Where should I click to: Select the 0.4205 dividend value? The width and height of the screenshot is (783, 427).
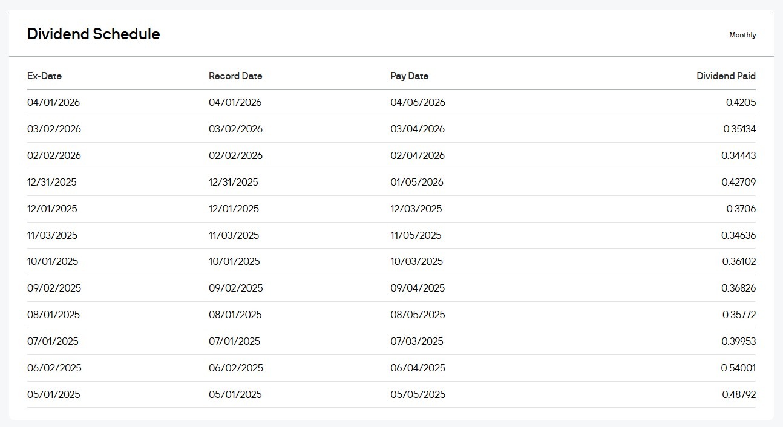pos(741,103)
